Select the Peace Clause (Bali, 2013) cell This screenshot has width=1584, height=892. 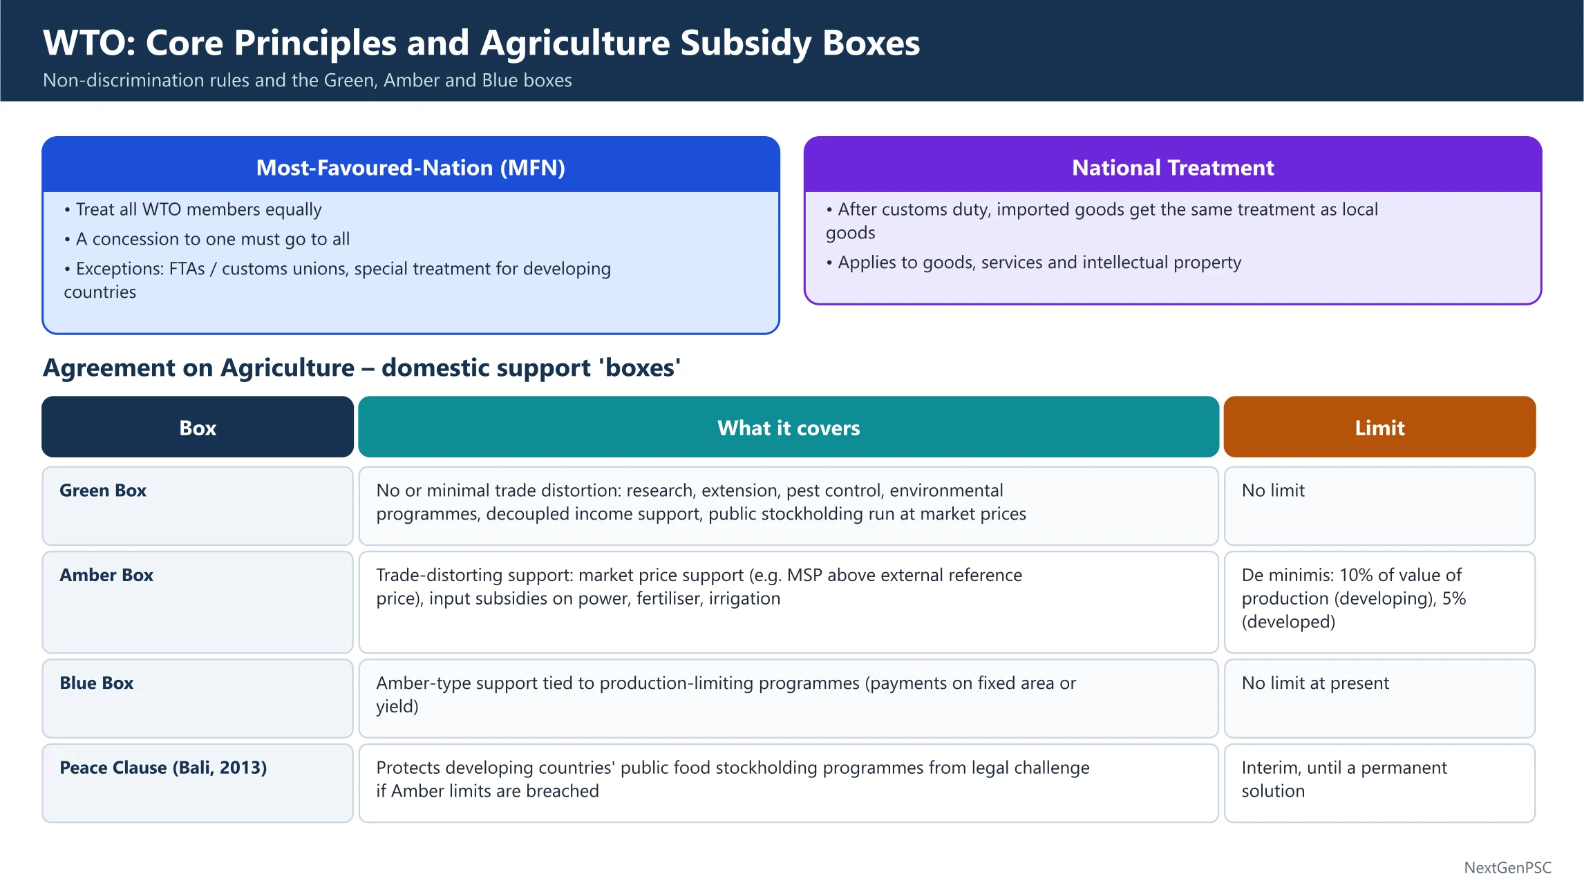[198, 783]
